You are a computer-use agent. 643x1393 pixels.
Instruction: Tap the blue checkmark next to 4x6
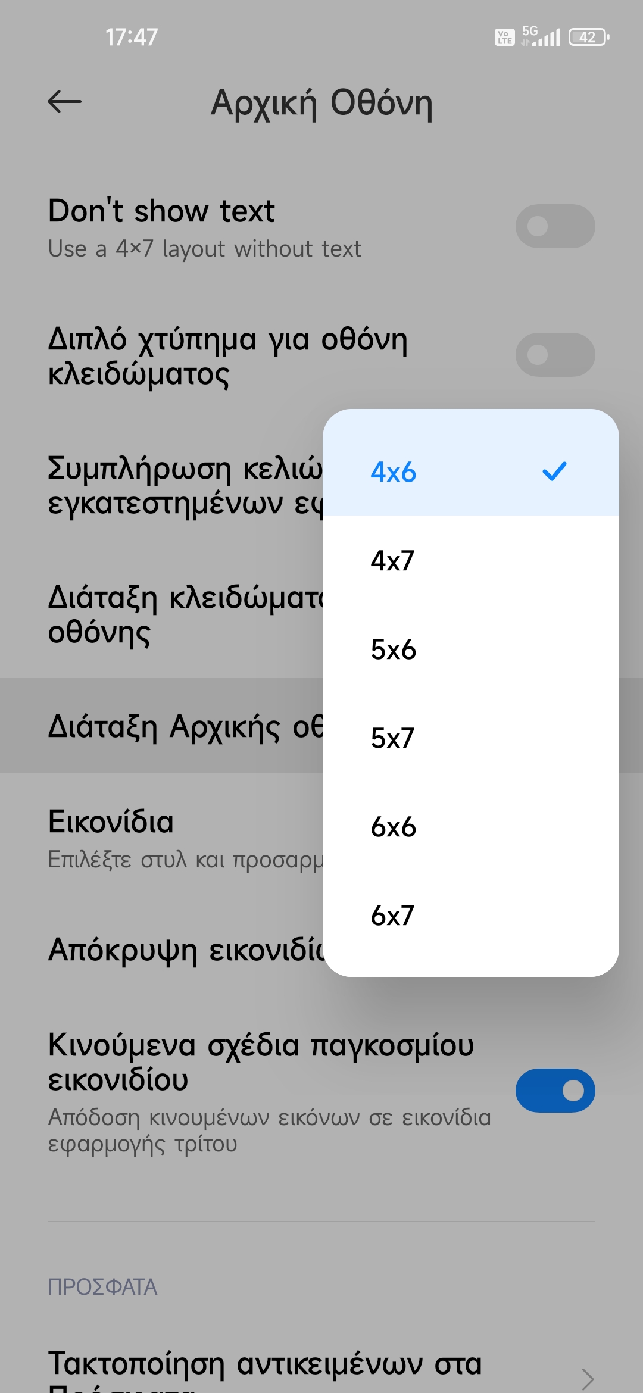tap(554, 471)
